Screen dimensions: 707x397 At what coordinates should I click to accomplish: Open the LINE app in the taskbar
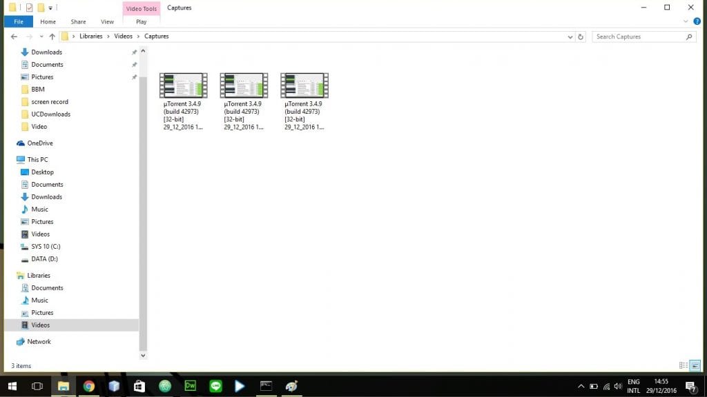pos(215,386)
